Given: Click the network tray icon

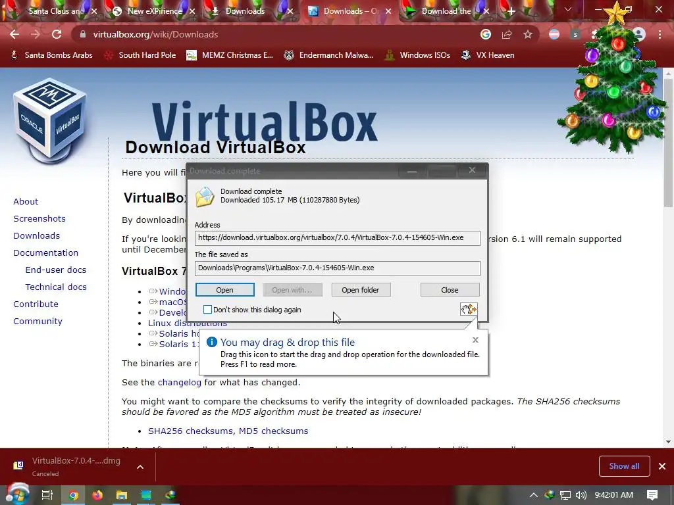Looking at the screenshot, I should point(565,495).
